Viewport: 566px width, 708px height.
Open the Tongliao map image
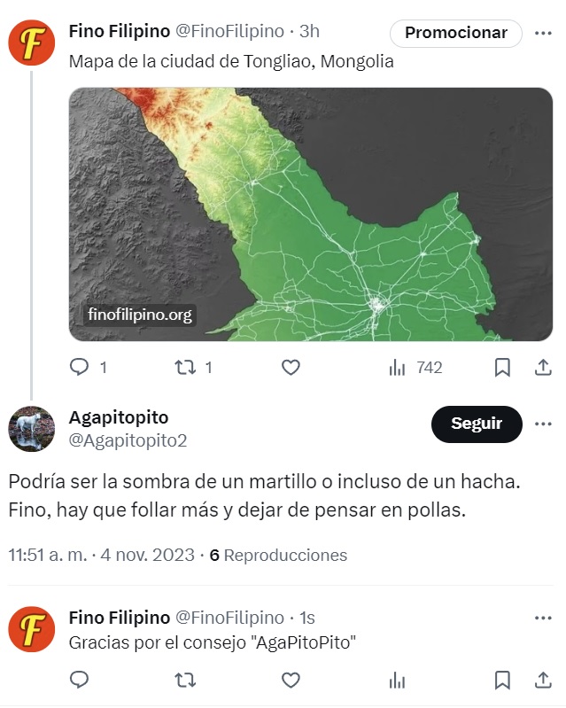310,214
